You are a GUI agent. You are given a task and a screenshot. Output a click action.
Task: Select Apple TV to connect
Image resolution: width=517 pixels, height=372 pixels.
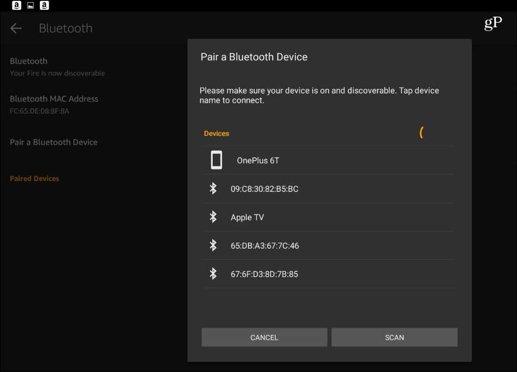329,217
